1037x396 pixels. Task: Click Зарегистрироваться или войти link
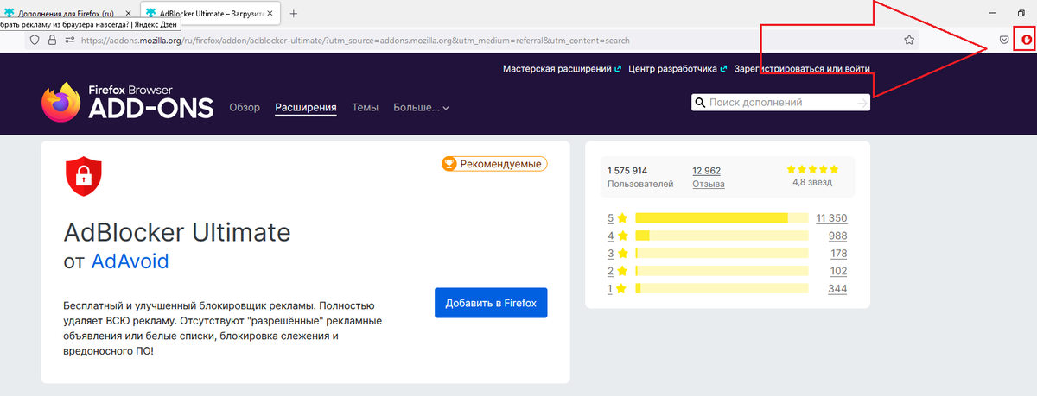pyautogui.click(x=801, y=69)
